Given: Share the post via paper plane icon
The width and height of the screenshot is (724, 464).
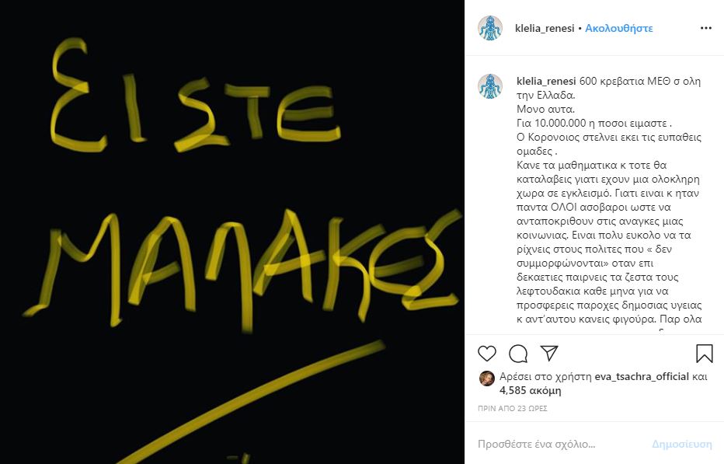Looking at the screenshot, I should pyautogui.click(x=549, y=354).
